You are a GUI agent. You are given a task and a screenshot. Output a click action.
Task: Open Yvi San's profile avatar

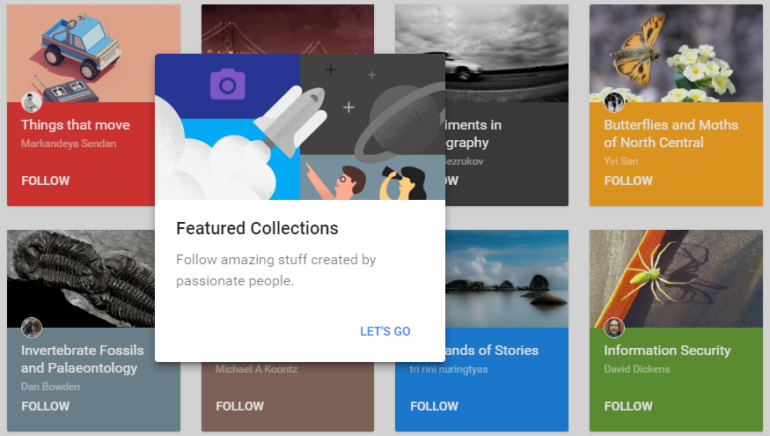click(614, 101)
